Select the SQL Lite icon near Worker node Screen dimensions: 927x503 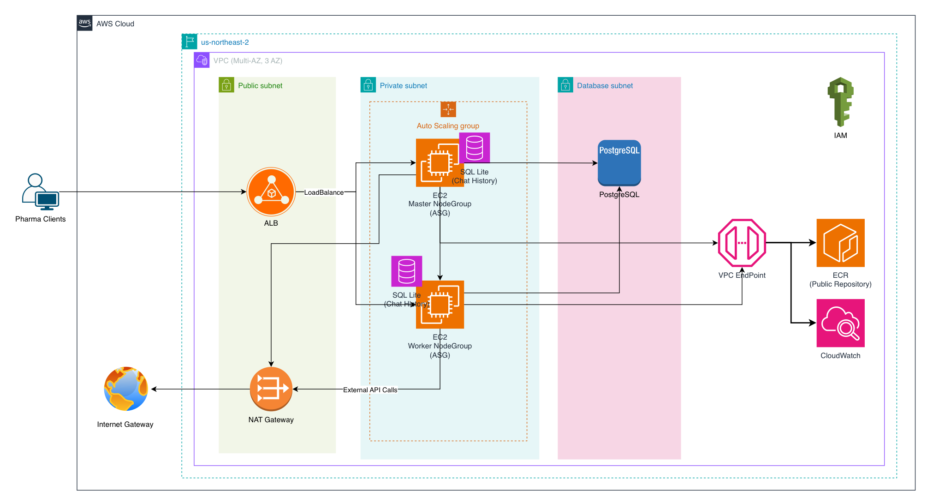[x=407, y=271]
